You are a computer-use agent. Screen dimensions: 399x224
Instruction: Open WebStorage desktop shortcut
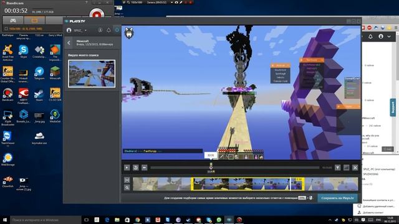point(7,159)
